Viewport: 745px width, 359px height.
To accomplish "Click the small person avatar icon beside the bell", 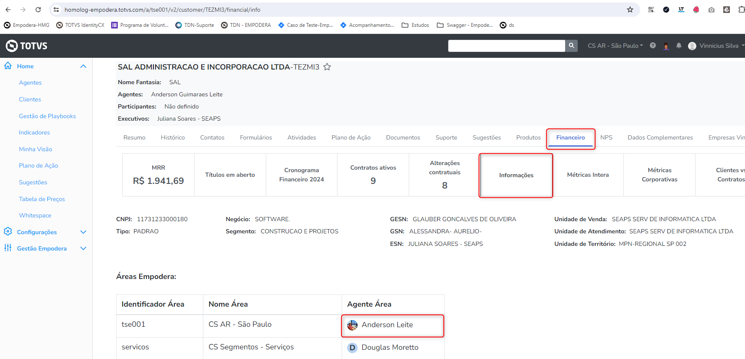I will coord(666,46).
